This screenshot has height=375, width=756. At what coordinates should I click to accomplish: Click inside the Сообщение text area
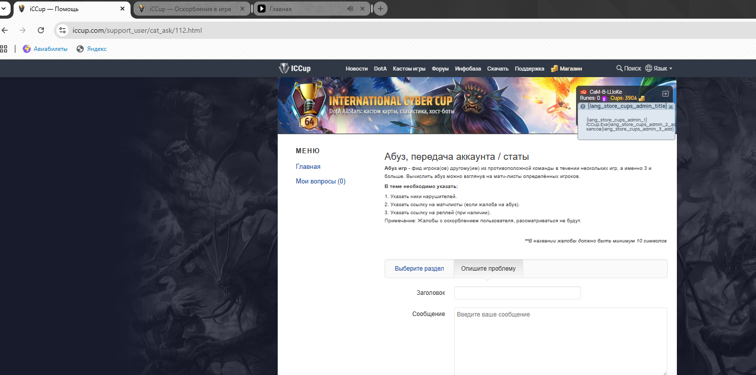(560, 341)
